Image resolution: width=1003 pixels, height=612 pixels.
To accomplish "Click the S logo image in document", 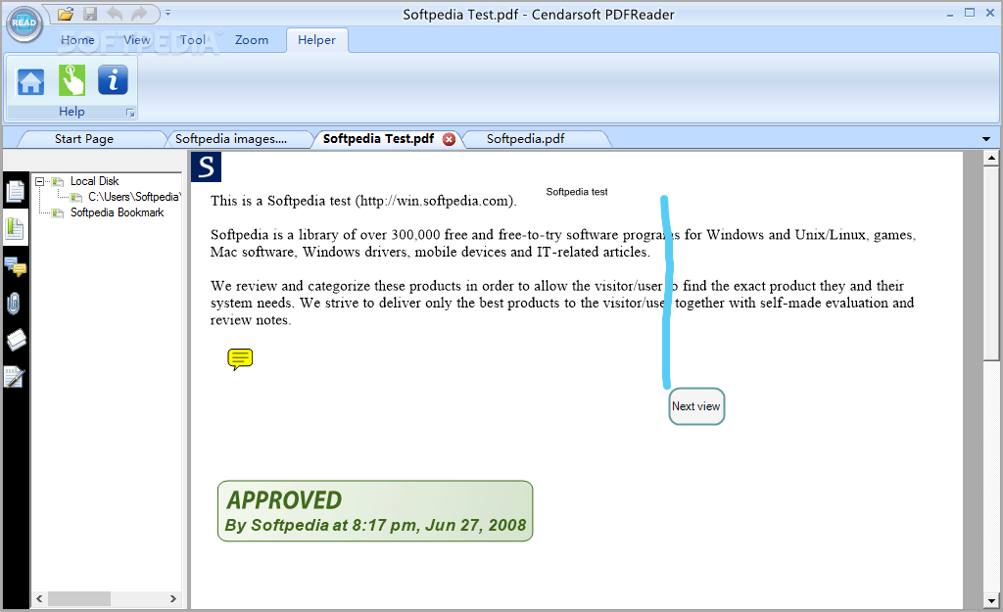I will click(x=206, y=166).
